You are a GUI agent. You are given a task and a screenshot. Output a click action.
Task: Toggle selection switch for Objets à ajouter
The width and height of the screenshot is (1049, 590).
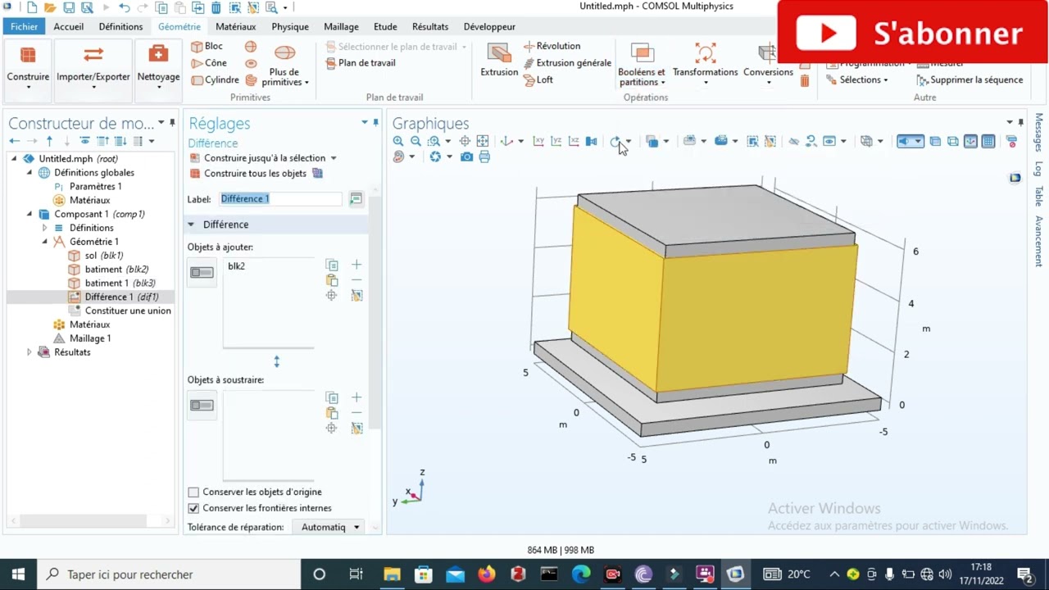coord(202,272)
